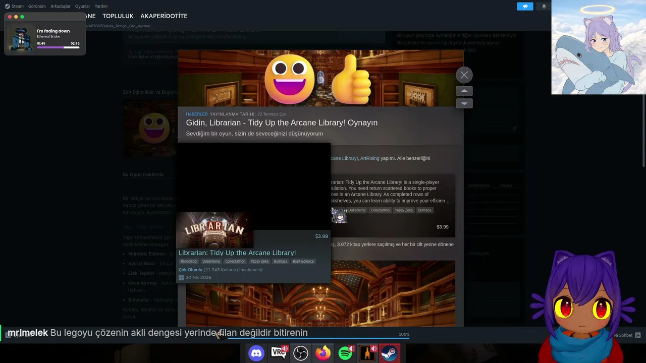Close the news popup dialog
Image resolution: width=646 pixels, height=363 pixels.
coord(464,75)
